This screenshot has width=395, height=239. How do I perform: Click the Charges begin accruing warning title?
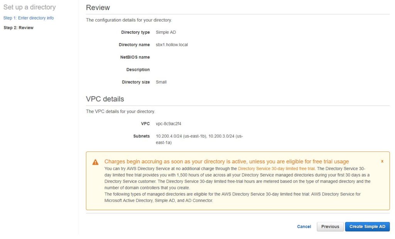pyautogui.click(x=226, y=162)
